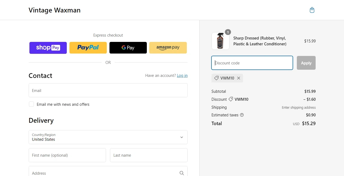Image resolution: width=344 pixels, height=176 pixels.
Task: Remove the VWM10 discount code tag
Action: (239, 78)
